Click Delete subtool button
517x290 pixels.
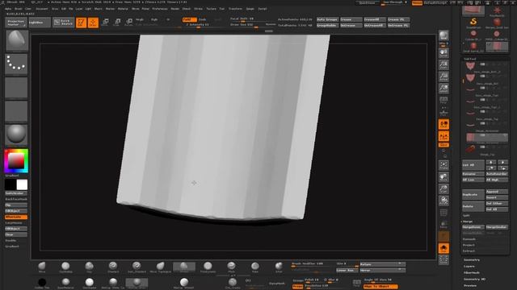(473, 206)
